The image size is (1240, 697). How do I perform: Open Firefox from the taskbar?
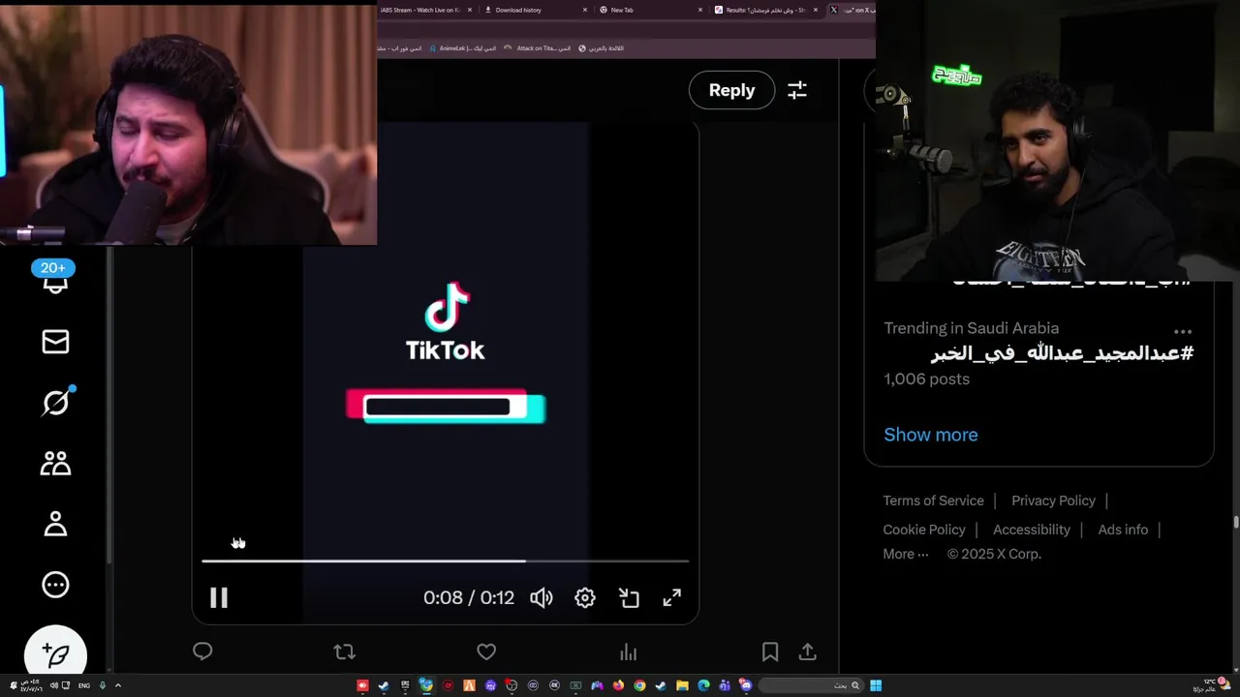618,685
